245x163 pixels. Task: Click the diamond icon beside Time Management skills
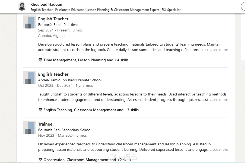[40, 60]
